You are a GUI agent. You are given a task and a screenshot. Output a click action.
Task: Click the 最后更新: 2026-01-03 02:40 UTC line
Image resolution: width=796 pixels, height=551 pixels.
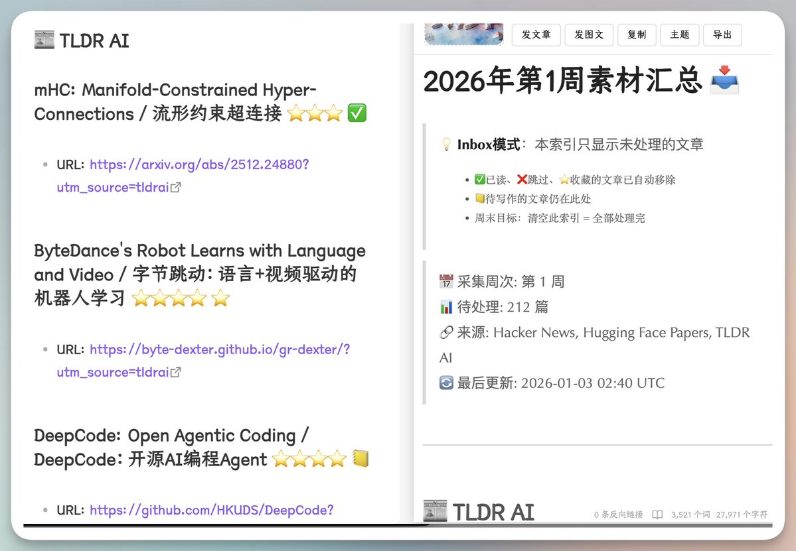coord(552,383)
